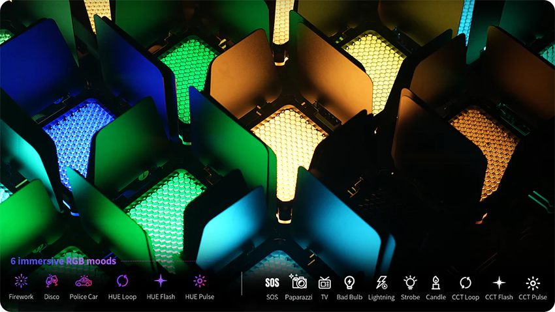The height and width of the screenshot is (312, 555).
Task: Choose the Candle flame effect
Action: tap(436, 282)
